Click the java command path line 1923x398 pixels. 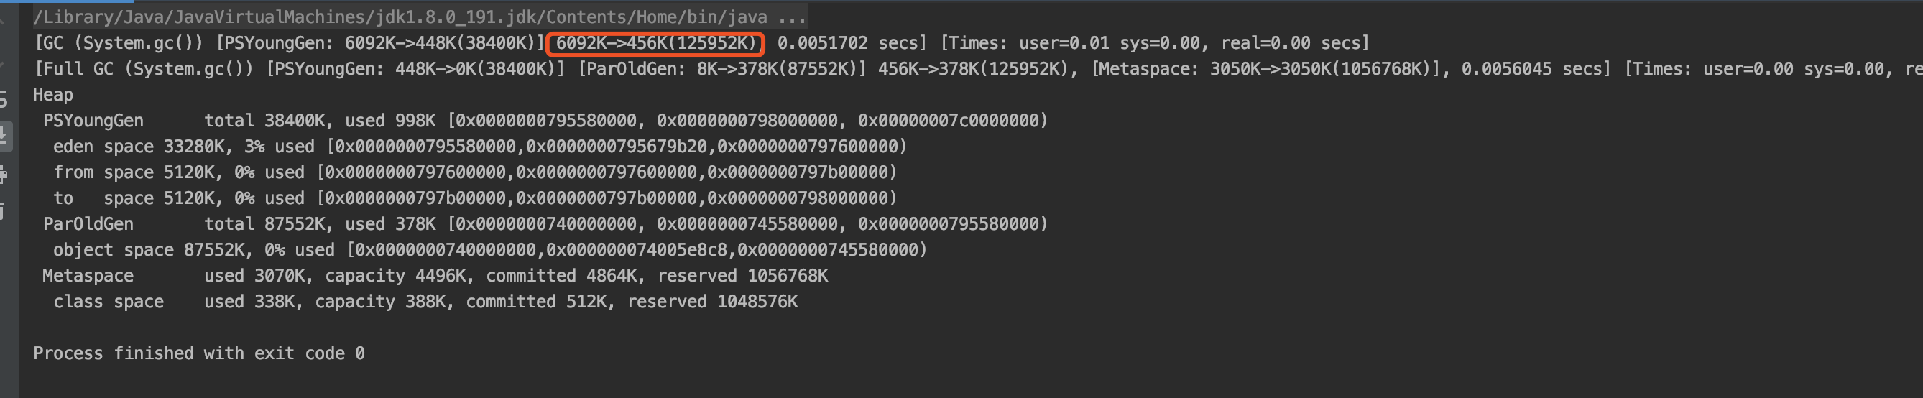coord(418,17)
